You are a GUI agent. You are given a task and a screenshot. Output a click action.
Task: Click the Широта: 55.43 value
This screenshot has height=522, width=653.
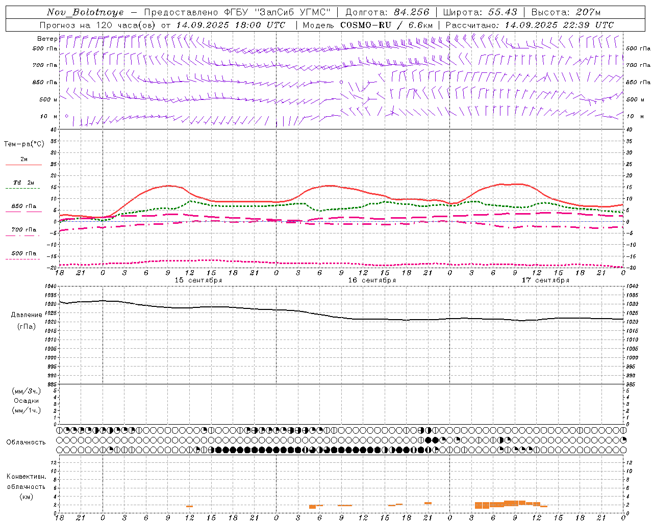480,12
